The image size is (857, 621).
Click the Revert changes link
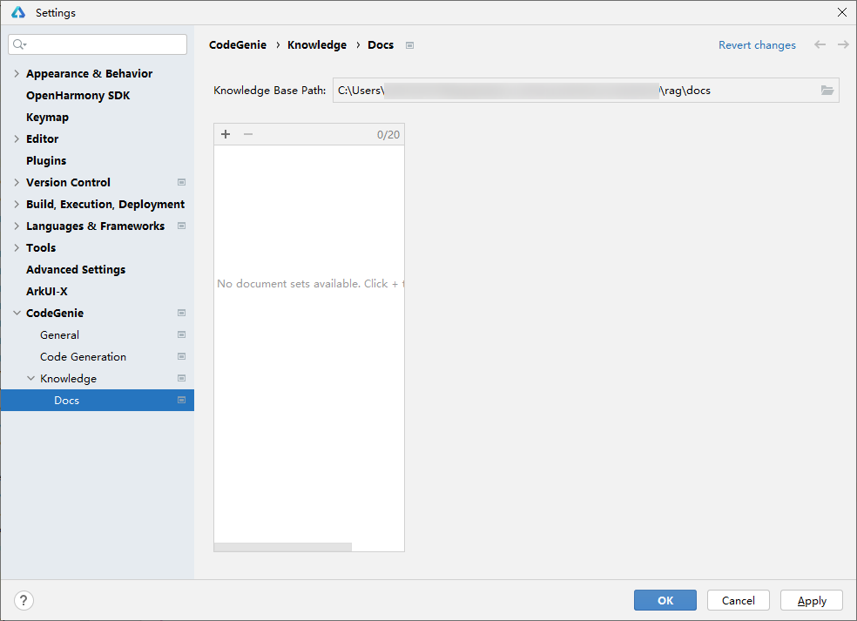tap(757, 44)
